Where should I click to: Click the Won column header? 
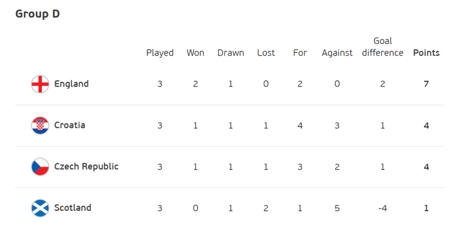pos(195,53)
